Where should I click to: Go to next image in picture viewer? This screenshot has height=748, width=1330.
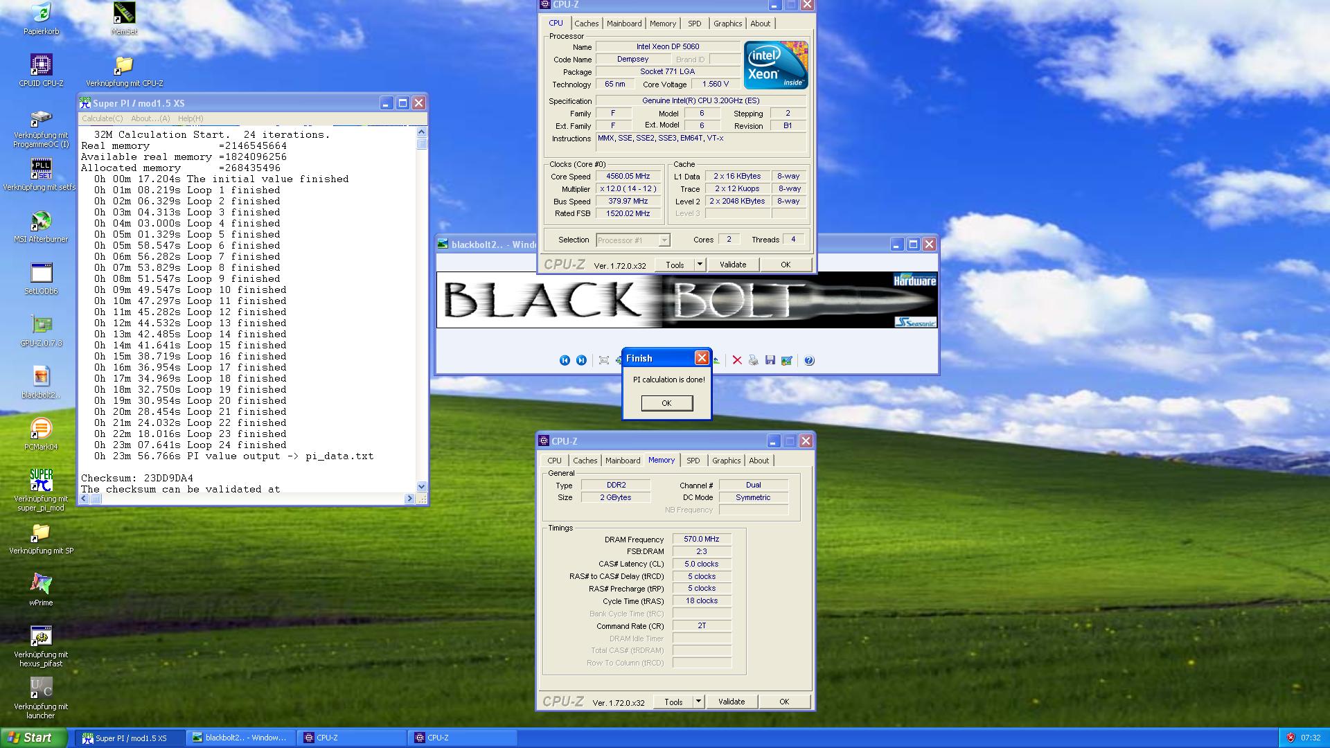pyautogui.click(x=581, y=360)
